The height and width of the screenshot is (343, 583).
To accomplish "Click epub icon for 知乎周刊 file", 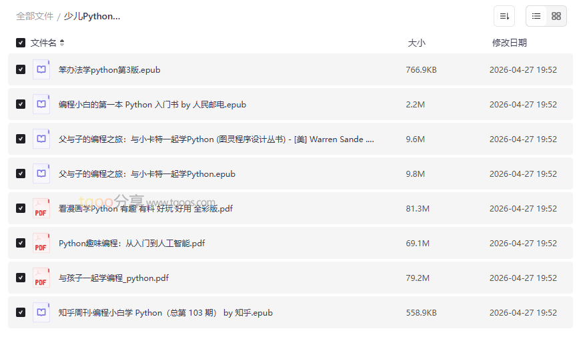I will click(x=41, y=312).
